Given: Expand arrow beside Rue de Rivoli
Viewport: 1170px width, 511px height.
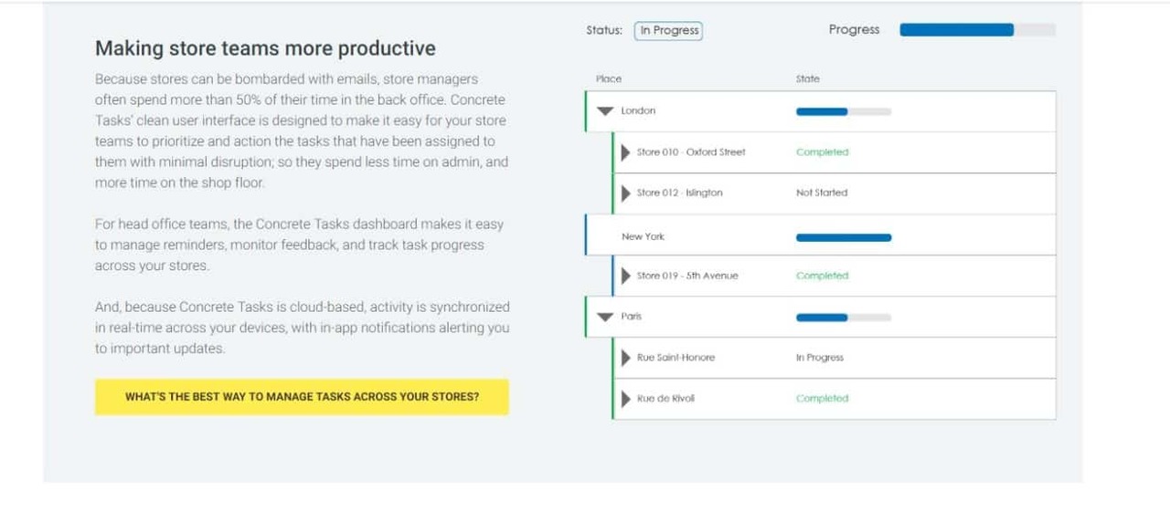Looking at the screenshot, I should coord(626,399).
